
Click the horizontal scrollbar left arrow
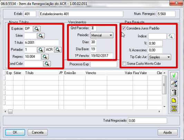[x=5, y=111]
